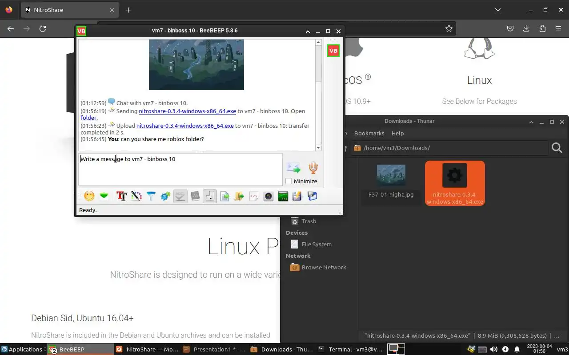The width and height of the screenshot is (569, 355).
Task: Select nitroshare-0.3.4-windows-x86_64.exe in Thunar
Action: [455, 183]
